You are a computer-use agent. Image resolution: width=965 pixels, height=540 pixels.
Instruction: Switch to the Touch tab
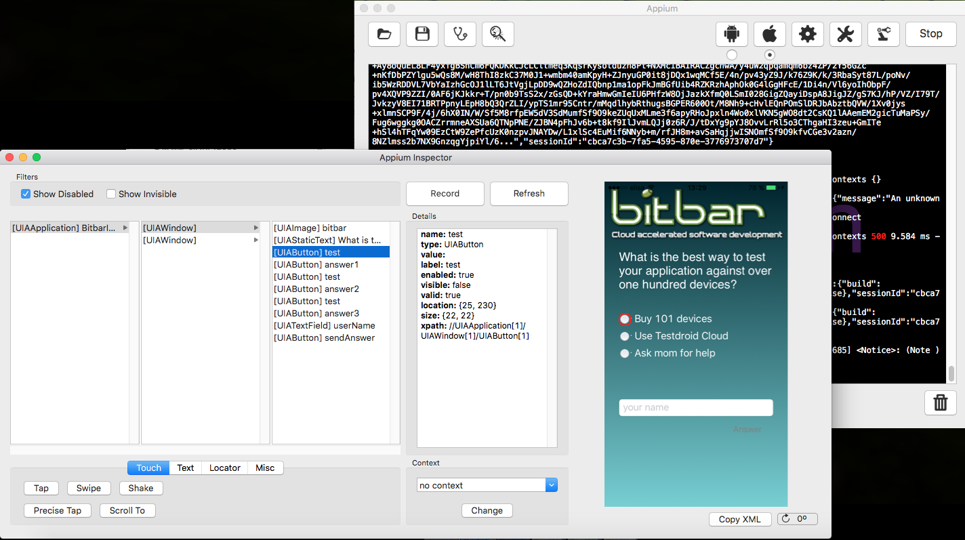[148, 468]
